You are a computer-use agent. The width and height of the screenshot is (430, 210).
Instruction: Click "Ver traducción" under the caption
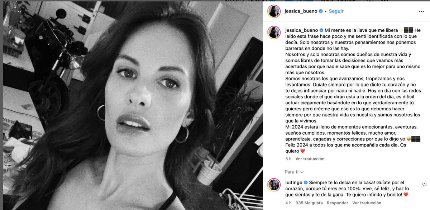[310, 159]
